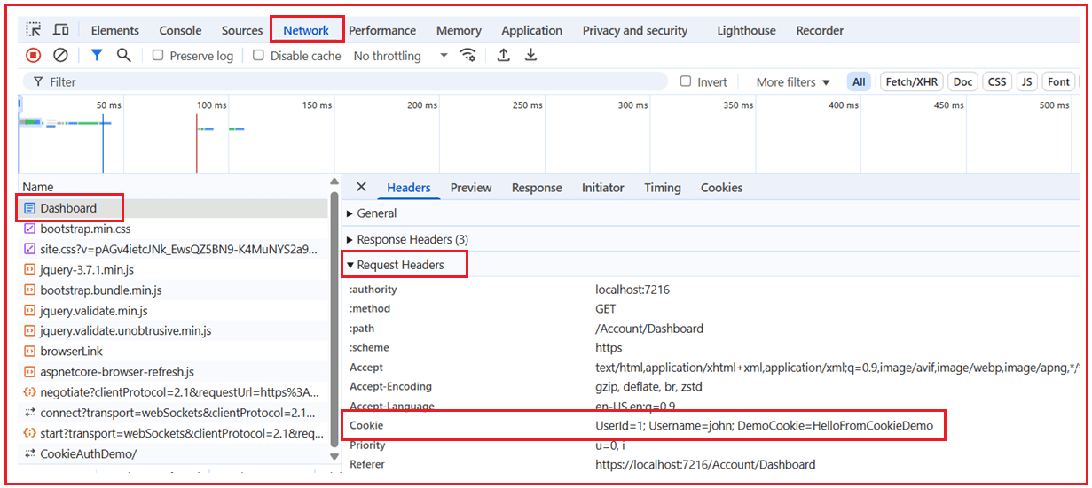Clear the network log
The height and width of the screenshot is (488, 1092).
[x=60, y=55]
